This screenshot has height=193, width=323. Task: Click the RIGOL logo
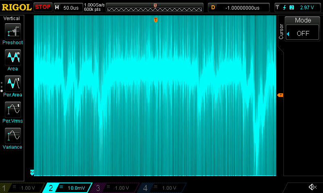tap(16, 7)
